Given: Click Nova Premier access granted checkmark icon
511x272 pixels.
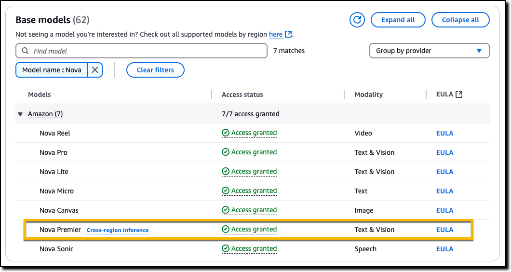Looking at the screenshot, I should [x=225, y=230].
